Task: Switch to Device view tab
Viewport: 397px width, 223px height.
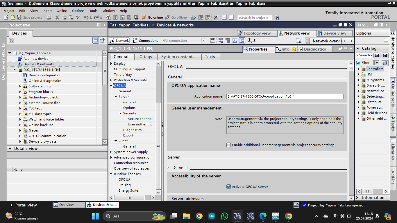Action: click(x=335, y=33)
